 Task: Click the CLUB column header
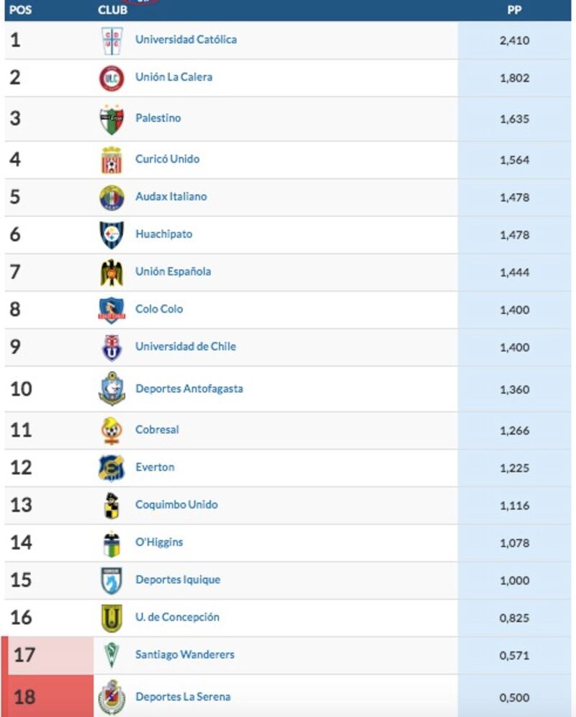(x=112, y=10)
